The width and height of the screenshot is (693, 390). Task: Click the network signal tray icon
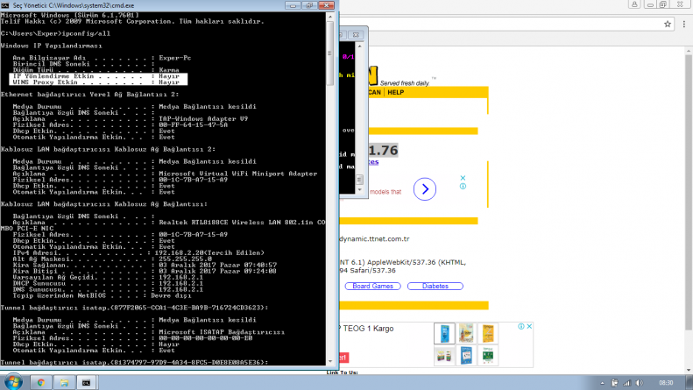626,383
